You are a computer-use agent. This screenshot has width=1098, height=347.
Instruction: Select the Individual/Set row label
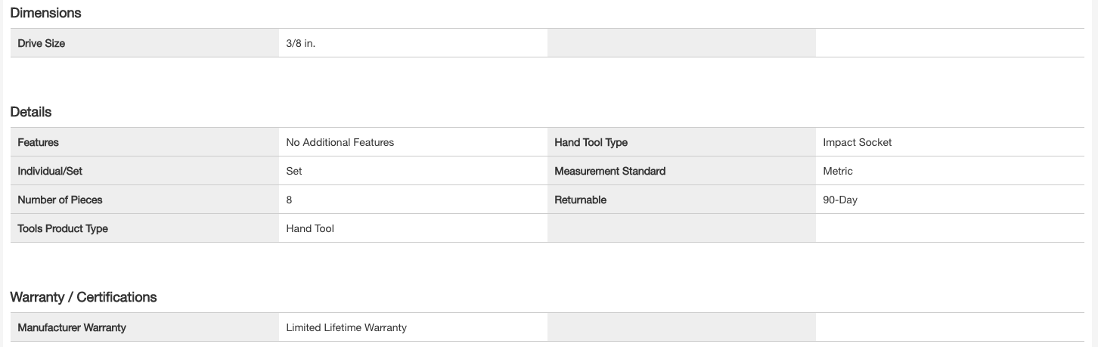[x=50, y=171]
